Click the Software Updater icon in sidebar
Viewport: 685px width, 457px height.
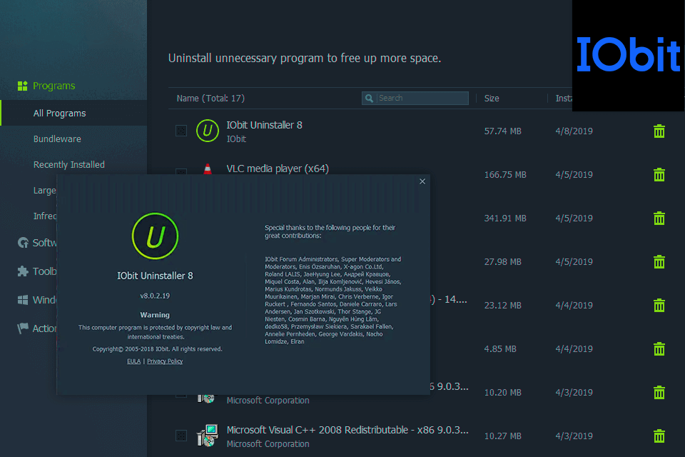[x=23, y=243]
